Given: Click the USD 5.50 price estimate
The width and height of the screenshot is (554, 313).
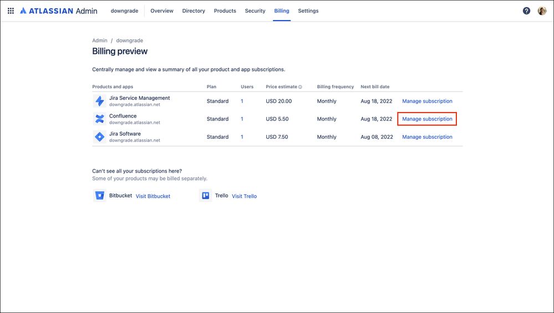Looking at the screenshot, I should [277, 119].
